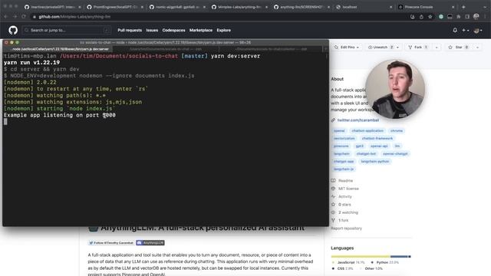The width and height of the screenshot is (491, 276).
Task: Close the Pinecone Console tab
Action: click(453, 7)
